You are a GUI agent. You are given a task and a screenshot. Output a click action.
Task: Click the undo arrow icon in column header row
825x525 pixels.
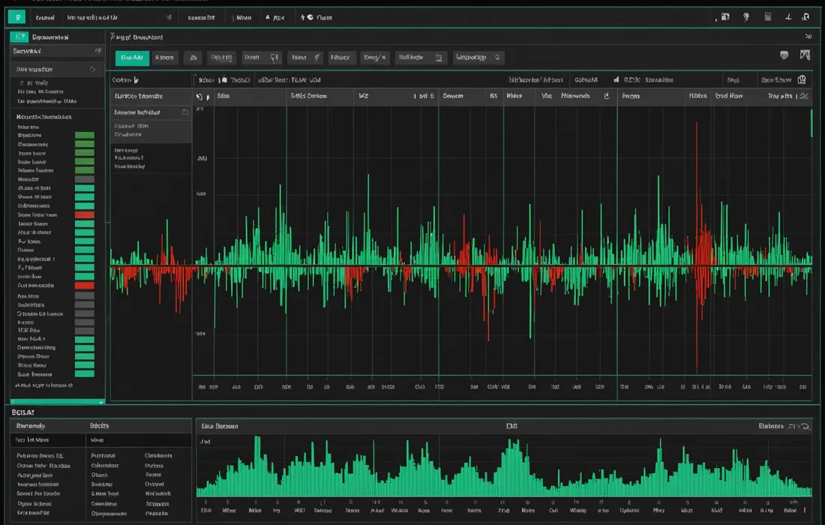point(199,97)
